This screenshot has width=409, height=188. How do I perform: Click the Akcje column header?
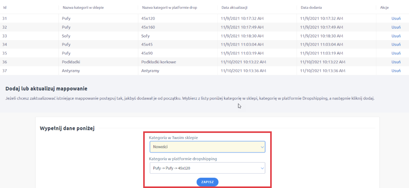384,7
